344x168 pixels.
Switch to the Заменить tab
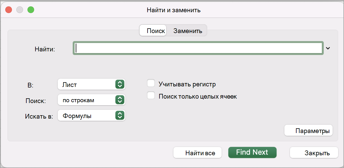(188, 31)
